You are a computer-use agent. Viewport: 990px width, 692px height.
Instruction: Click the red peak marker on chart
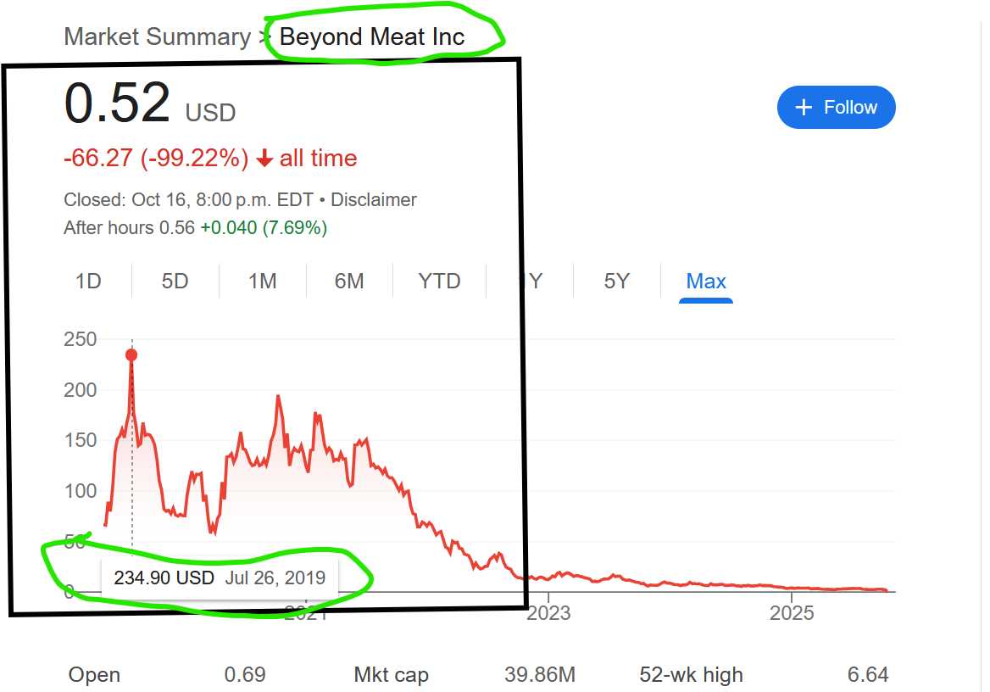tap(131, 355)
